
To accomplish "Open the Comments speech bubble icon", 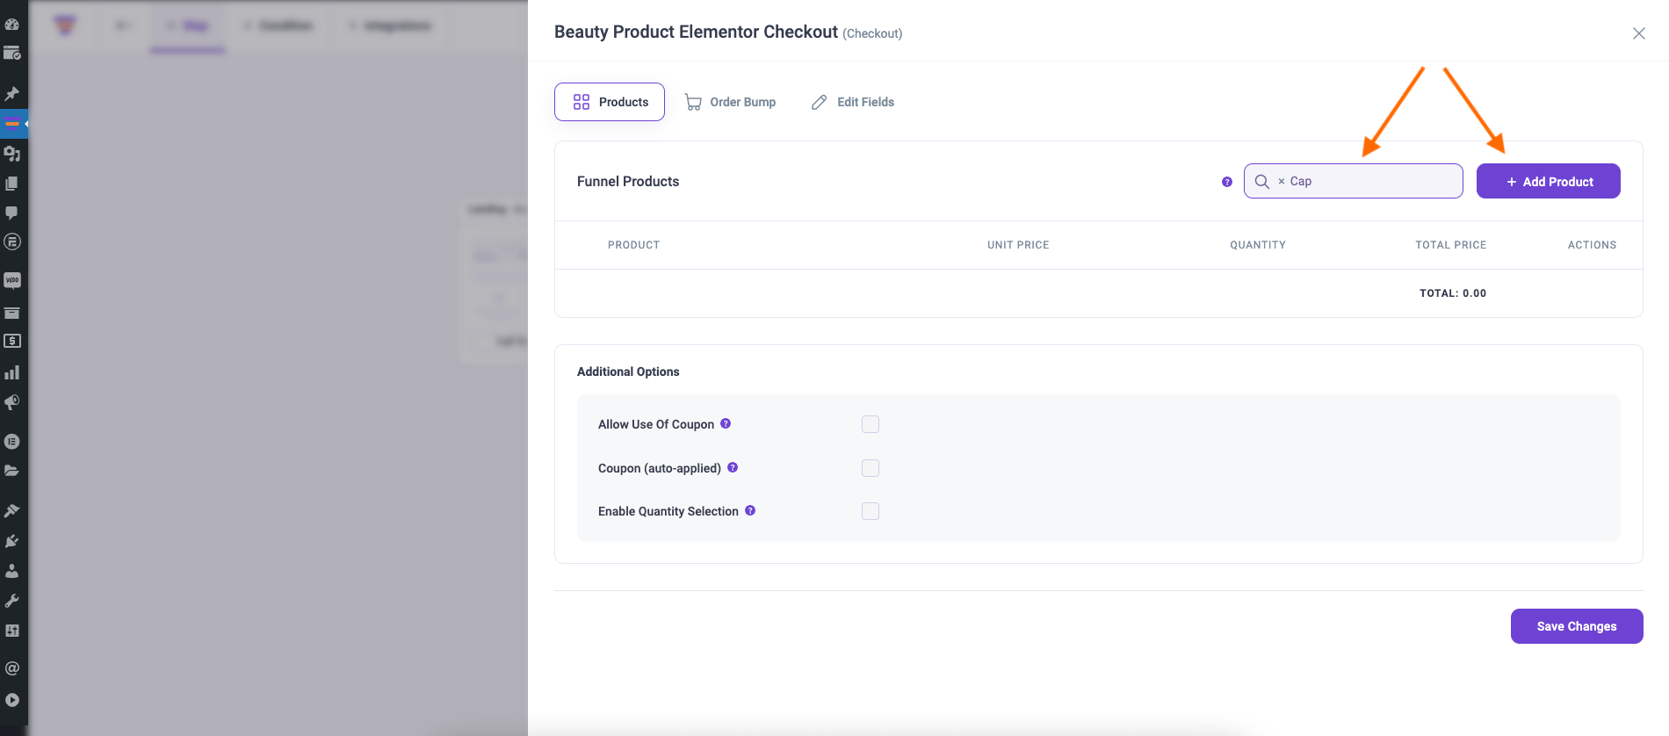I will coord(12,213).
